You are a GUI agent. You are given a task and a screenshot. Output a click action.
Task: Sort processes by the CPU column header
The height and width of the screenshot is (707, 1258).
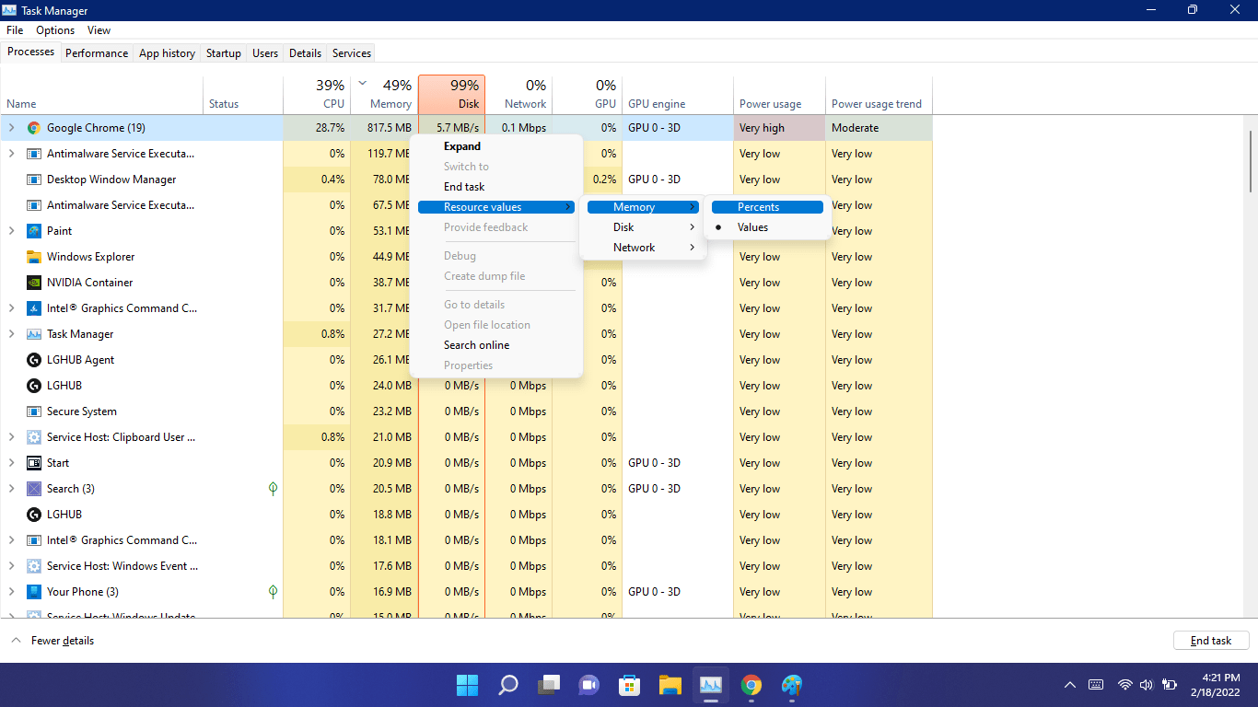pyautogui.click(x=317, y=95)
